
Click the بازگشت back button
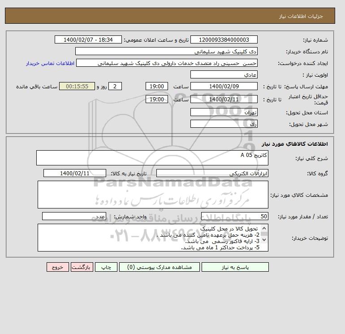coord(82,267)
